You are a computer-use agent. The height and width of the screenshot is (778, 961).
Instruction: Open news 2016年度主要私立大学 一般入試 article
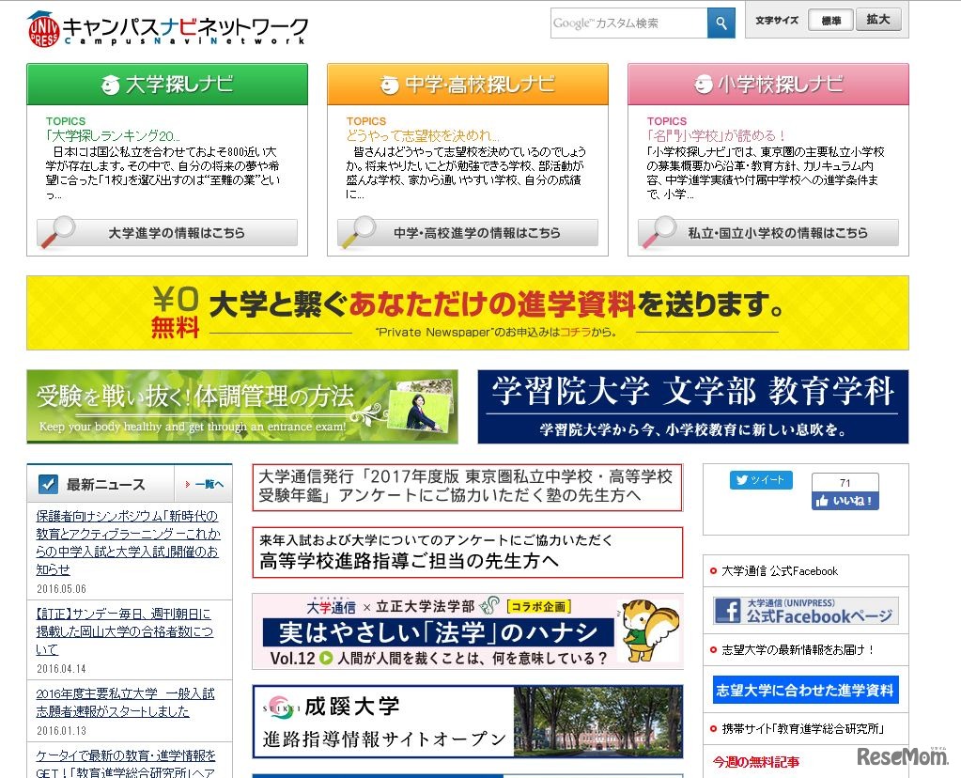(125, 703)
